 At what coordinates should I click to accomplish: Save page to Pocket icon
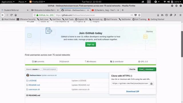click(x=136, y=15)
